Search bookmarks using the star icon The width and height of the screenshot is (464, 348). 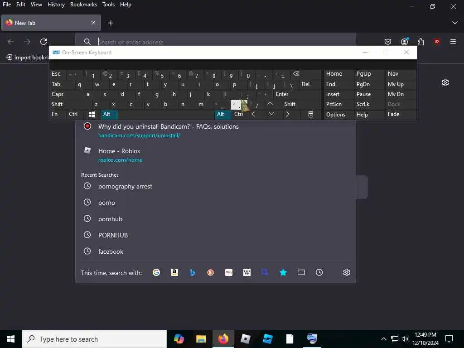point(283,272)
